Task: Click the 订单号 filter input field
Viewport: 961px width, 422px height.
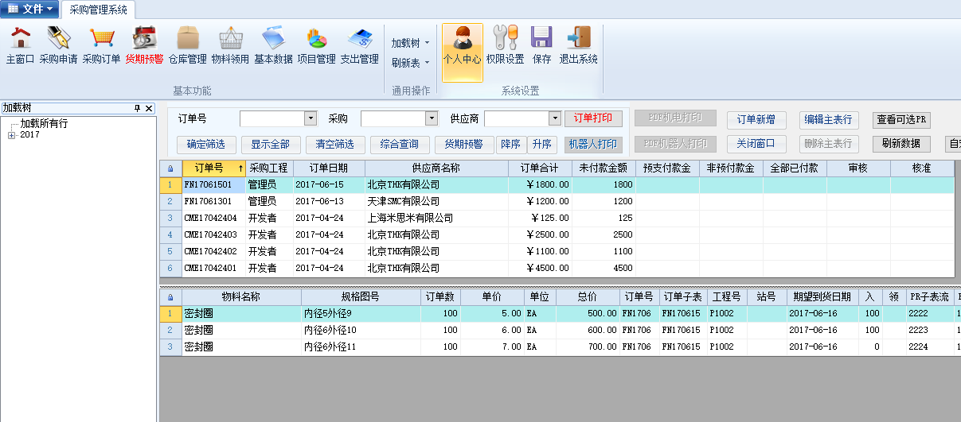Action: point(272,118)
